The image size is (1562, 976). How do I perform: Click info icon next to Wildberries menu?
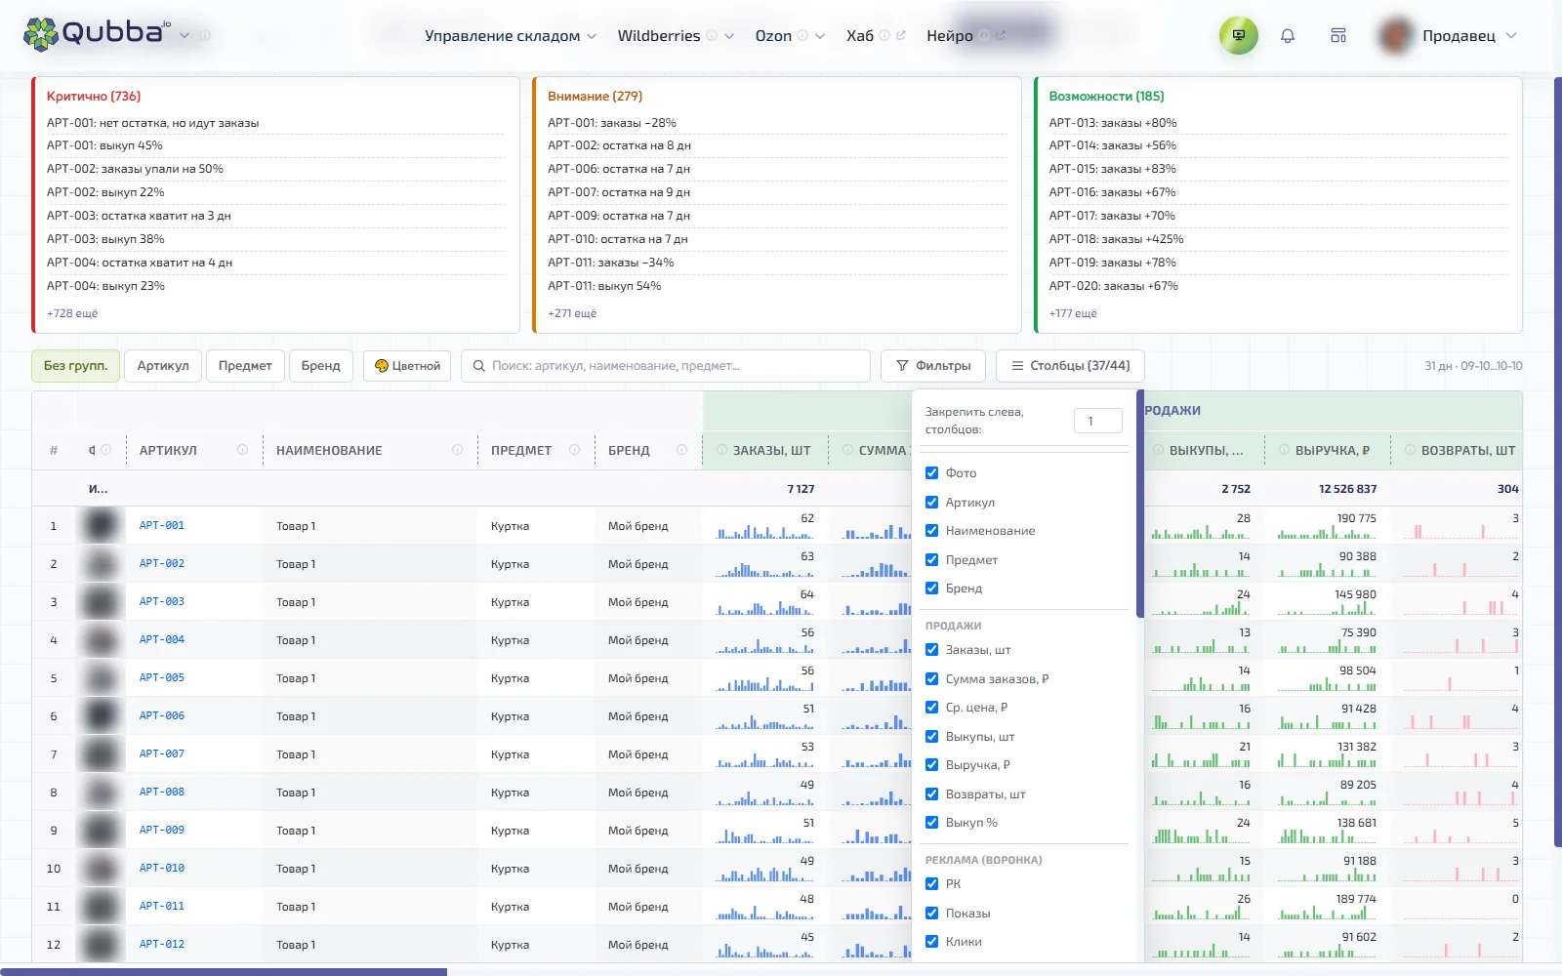coord(712,35)
